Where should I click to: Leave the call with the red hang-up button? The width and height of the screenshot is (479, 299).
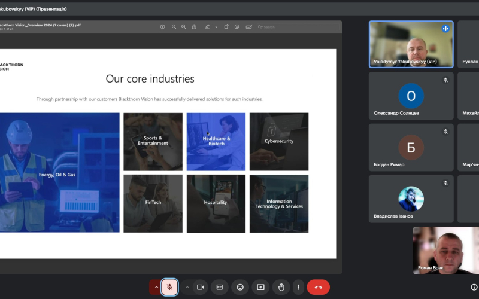click(x=319, y=287)
